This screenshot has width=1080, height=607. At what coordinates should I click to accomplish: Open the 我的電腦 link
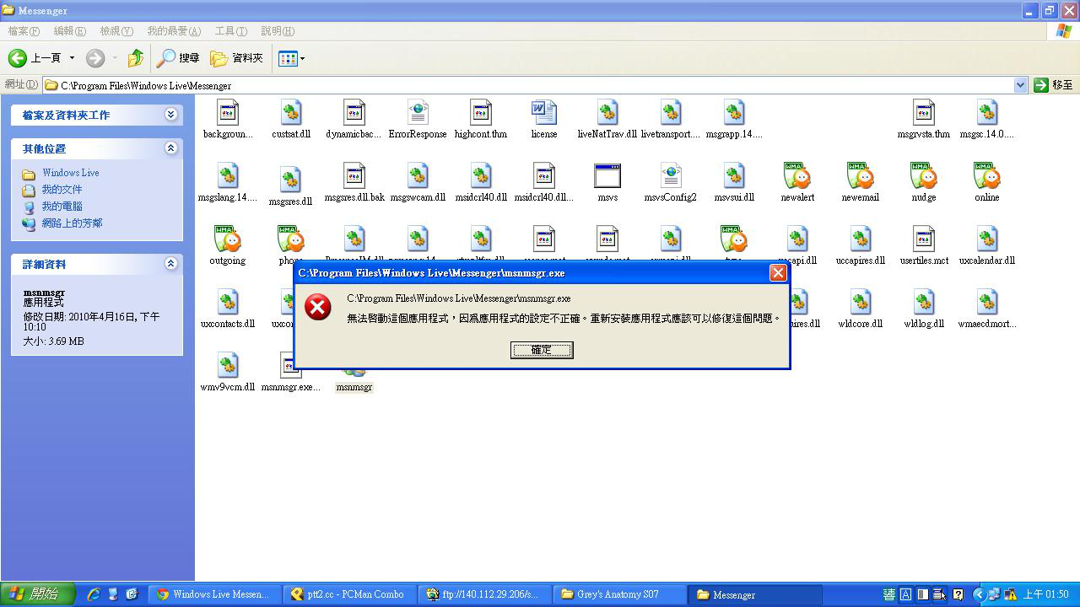[62, 207]
